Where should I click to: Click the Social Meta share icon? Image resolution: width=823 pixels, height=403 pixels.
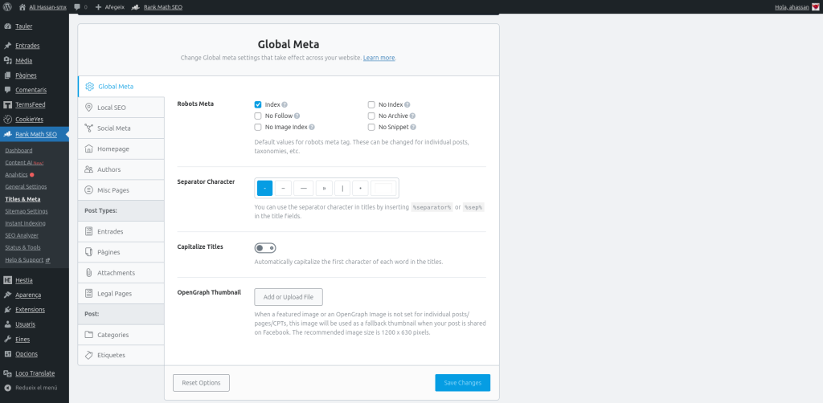pyautogui.click(x=88, y=128)
